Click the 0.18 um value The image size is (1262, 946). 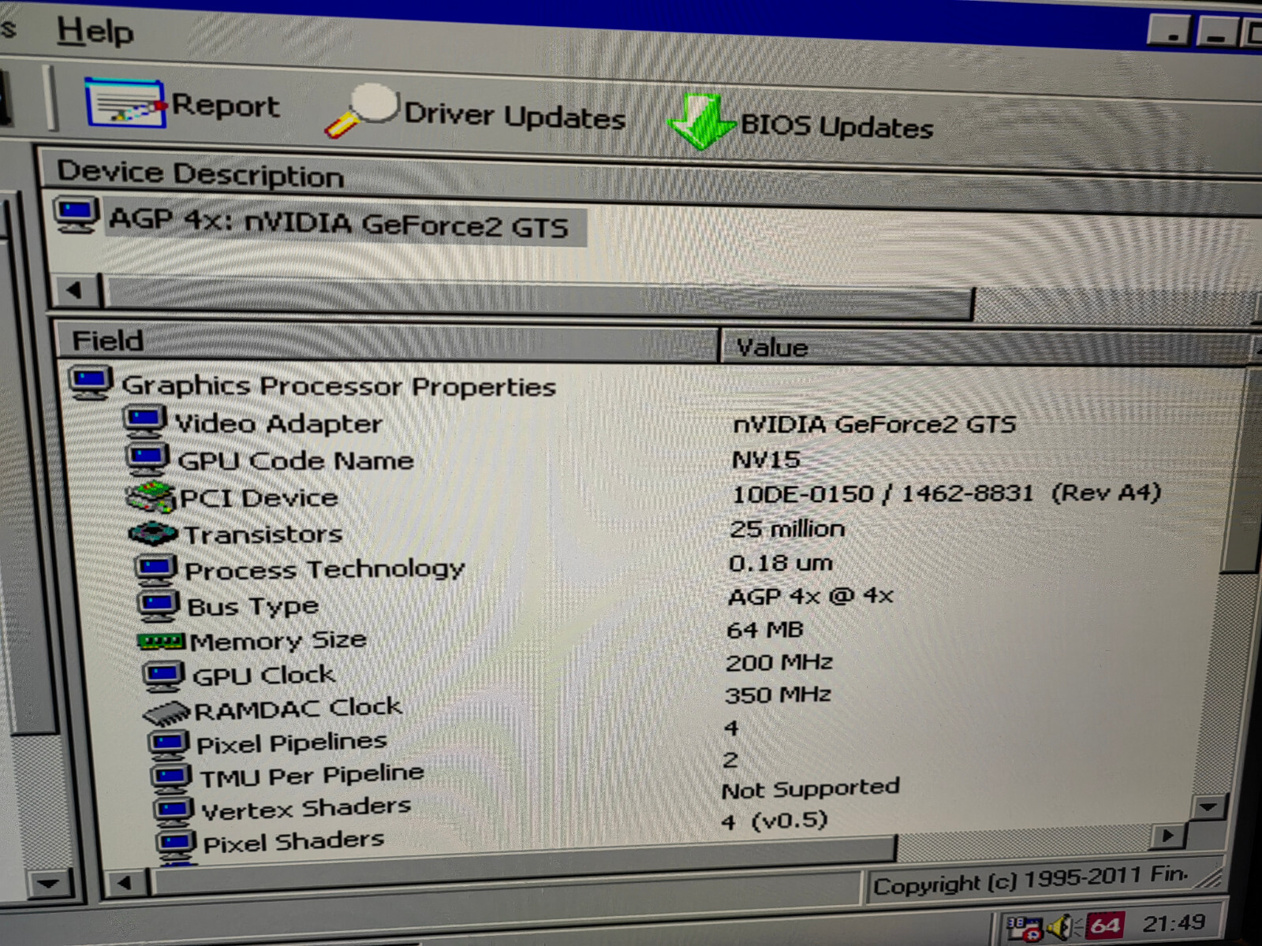780,563
